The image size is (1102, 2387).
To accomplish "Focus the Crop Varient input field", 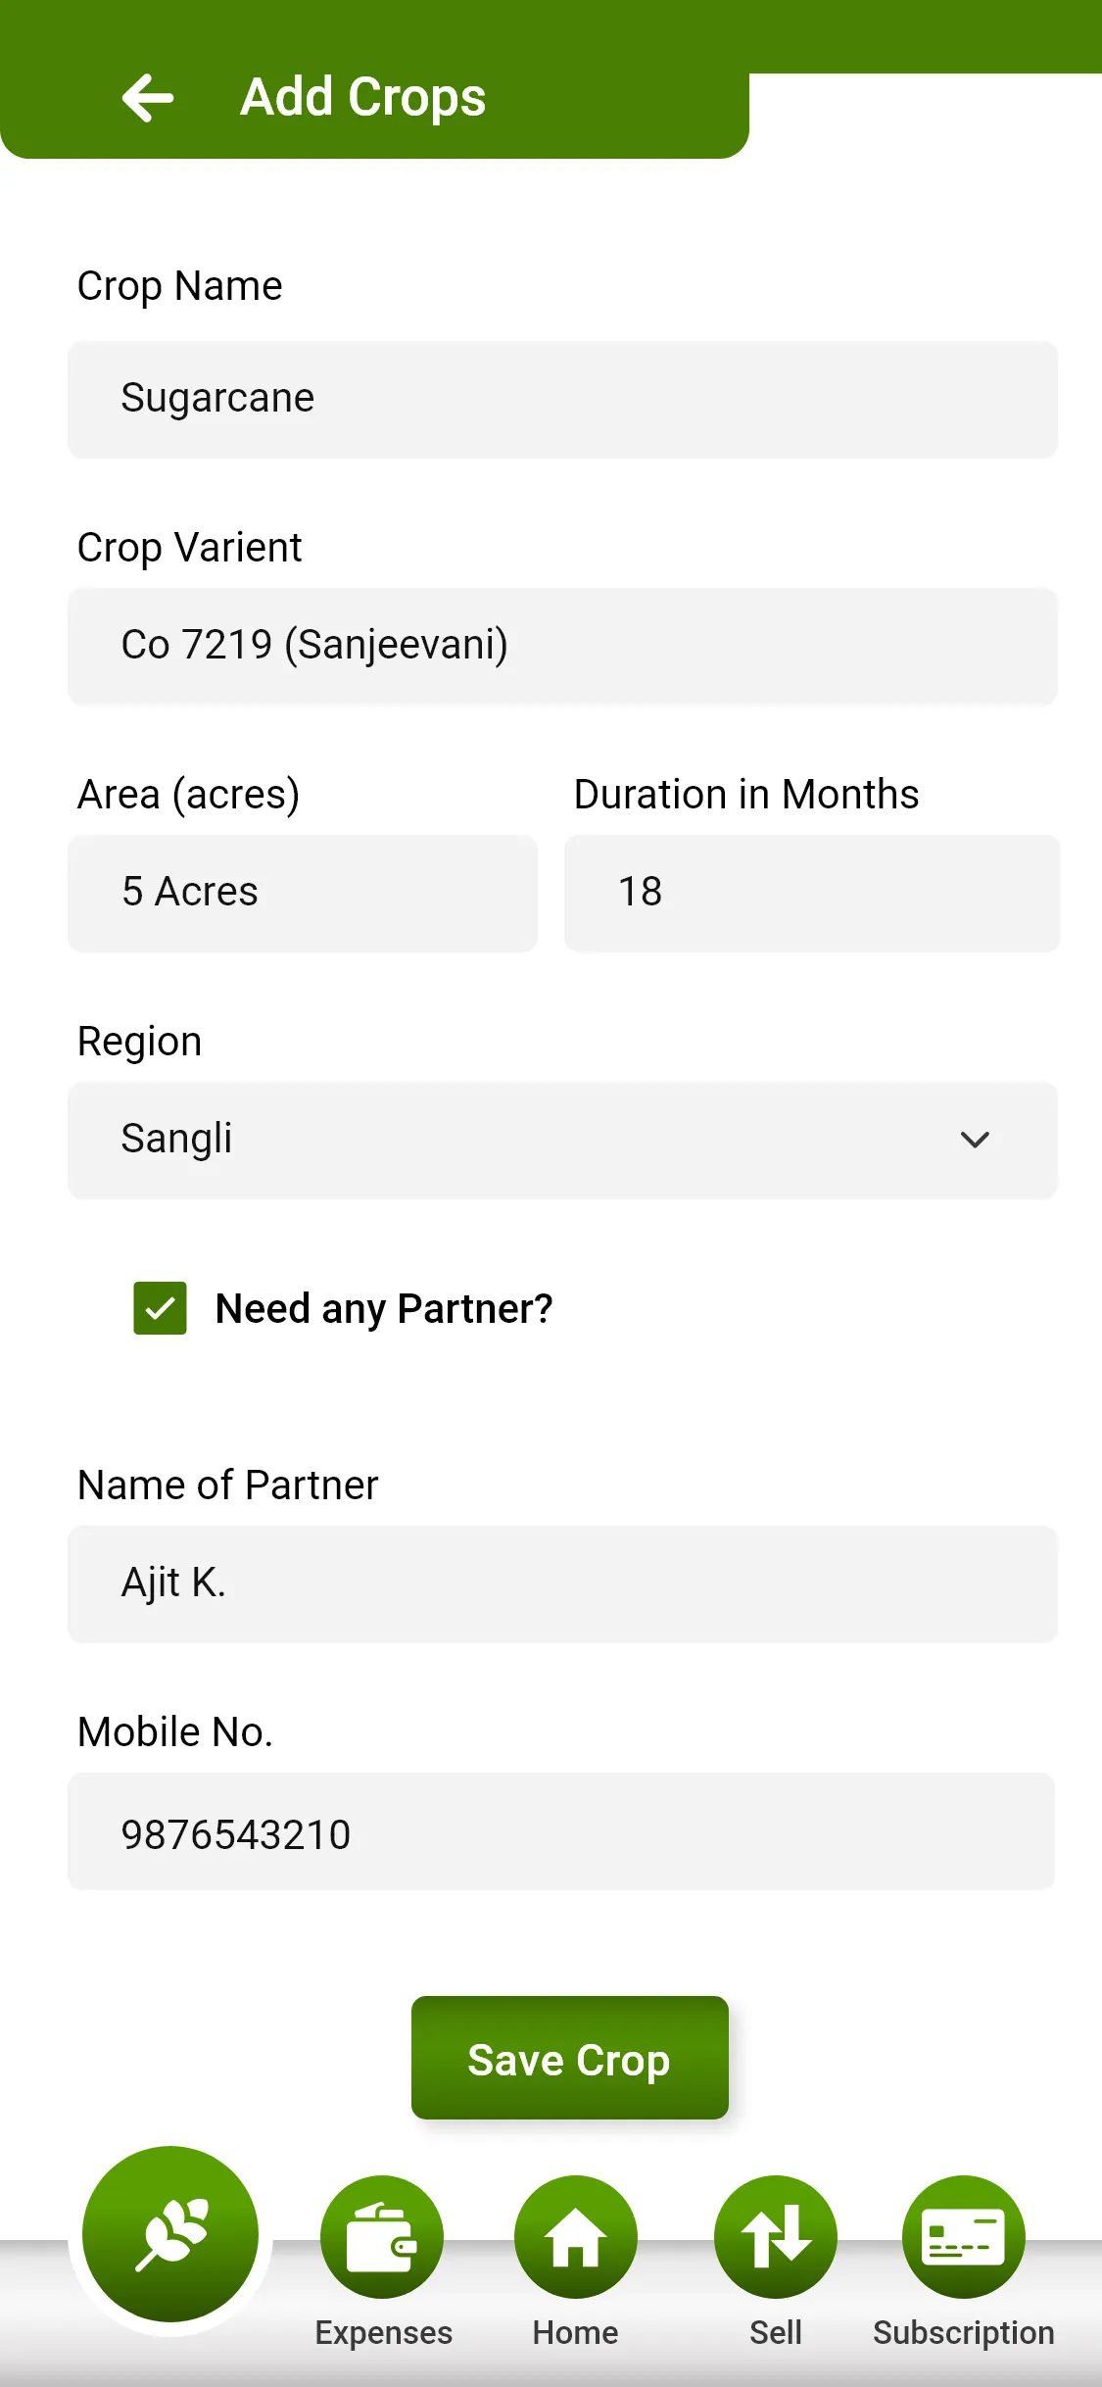I will click(x=562, y=646).
